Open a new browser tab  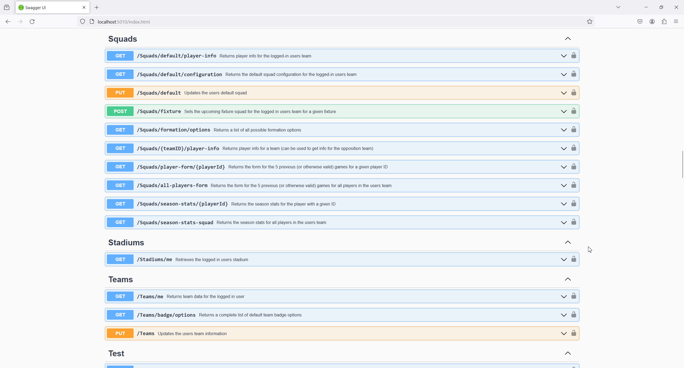point(97,7)
